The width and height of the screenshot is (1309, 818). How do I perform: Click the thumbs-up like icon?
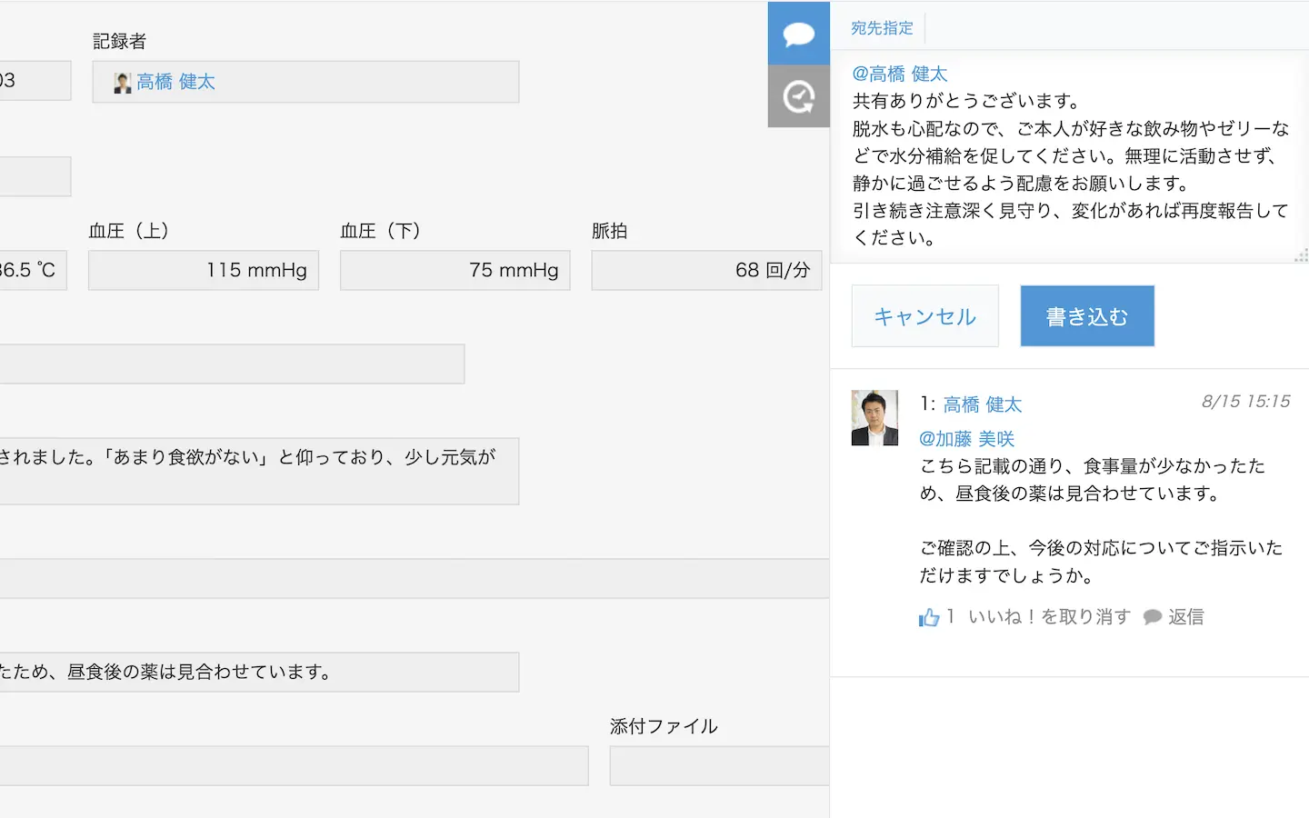(x=928, y=617)
